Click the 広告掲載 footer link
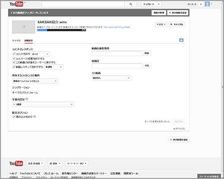 [115, 173]
